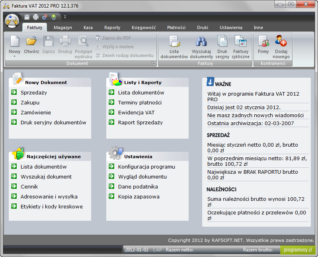Screen dimensions: 318x257
Task: Click the Zapisz floppy disk ribbon icon
Action: point(49,41)
